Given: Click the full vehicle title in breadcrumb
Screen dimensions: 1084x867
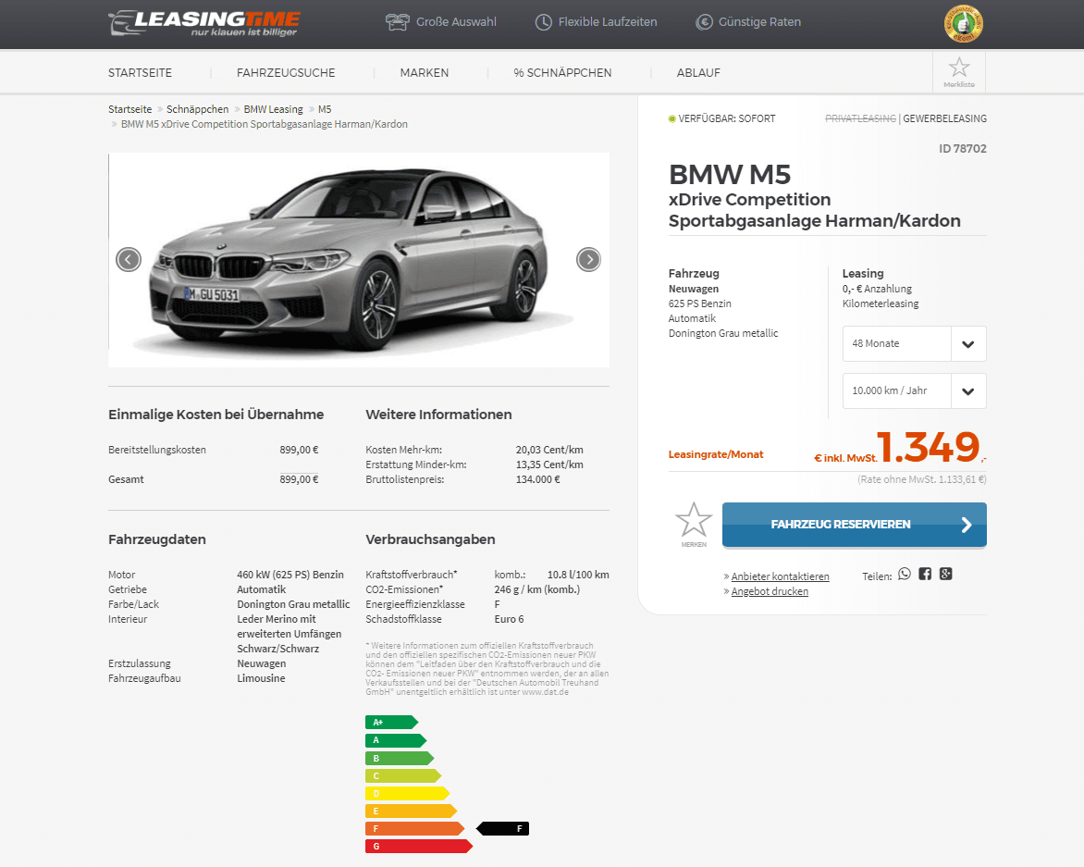Looking at the screenshot, I should (265, 124).
